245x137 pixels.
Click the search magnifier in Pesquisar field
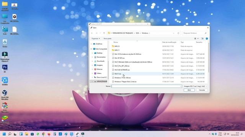206,33
